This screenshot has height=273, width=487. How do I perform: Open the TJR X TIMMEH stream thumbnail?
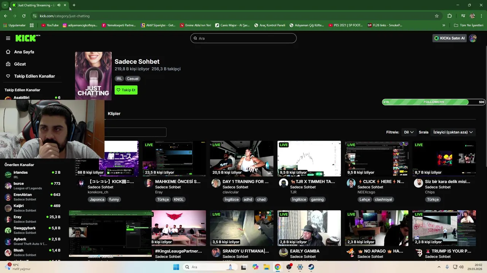[309, 158]
